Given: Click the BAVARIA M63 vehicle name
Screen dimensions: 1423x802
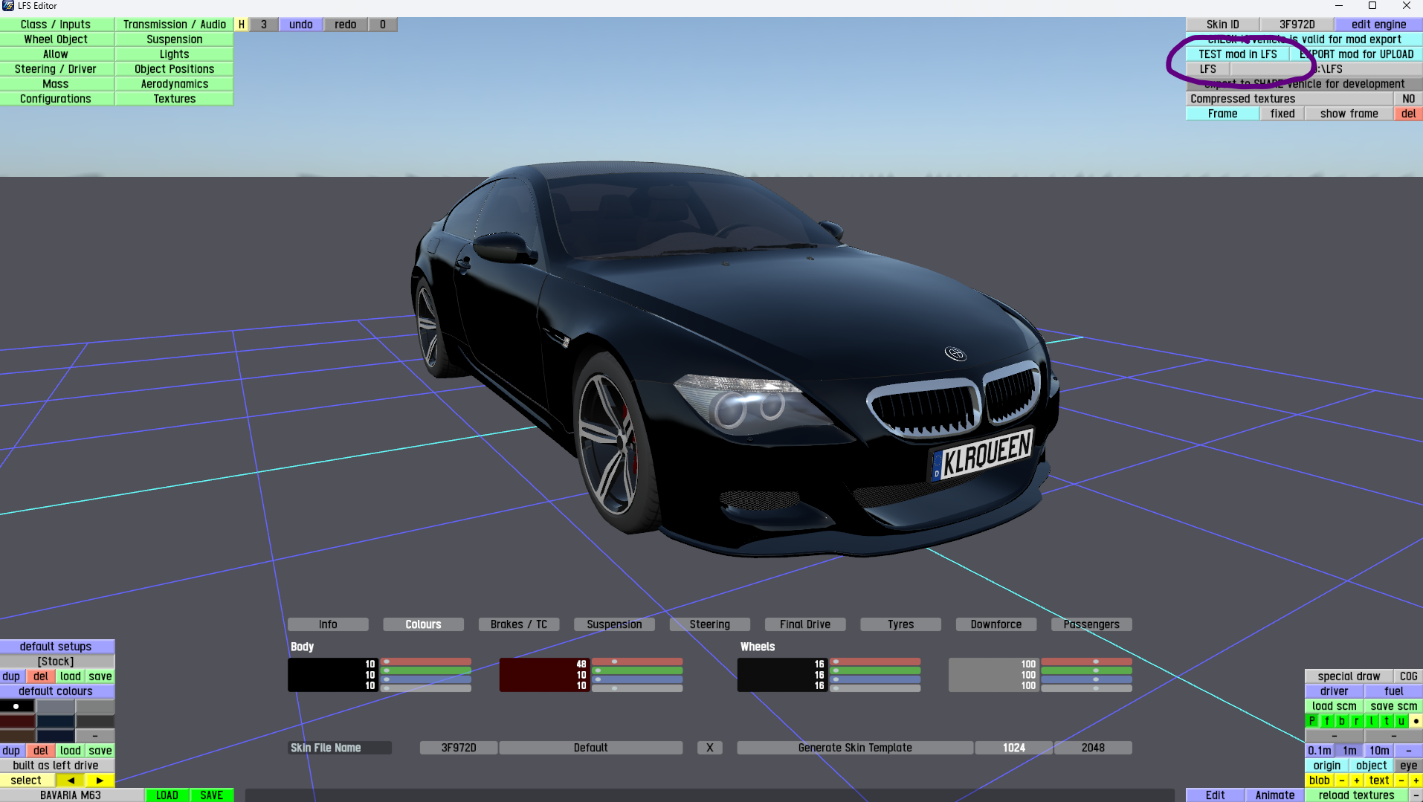Looking at the screenshot, I should (71, 795).
